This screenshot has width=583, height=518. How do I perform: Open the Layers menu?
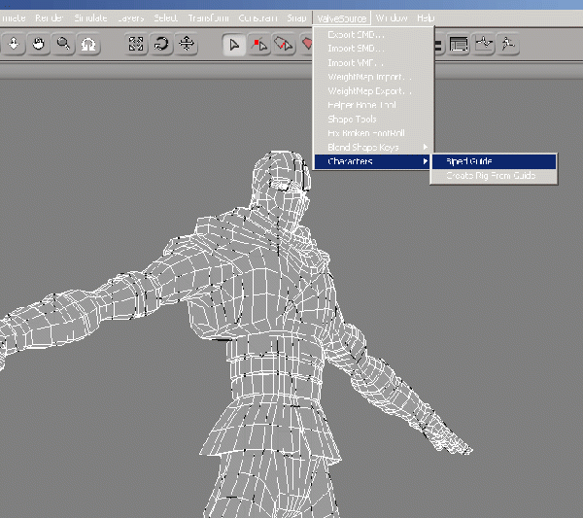click(x=131, y=17)
